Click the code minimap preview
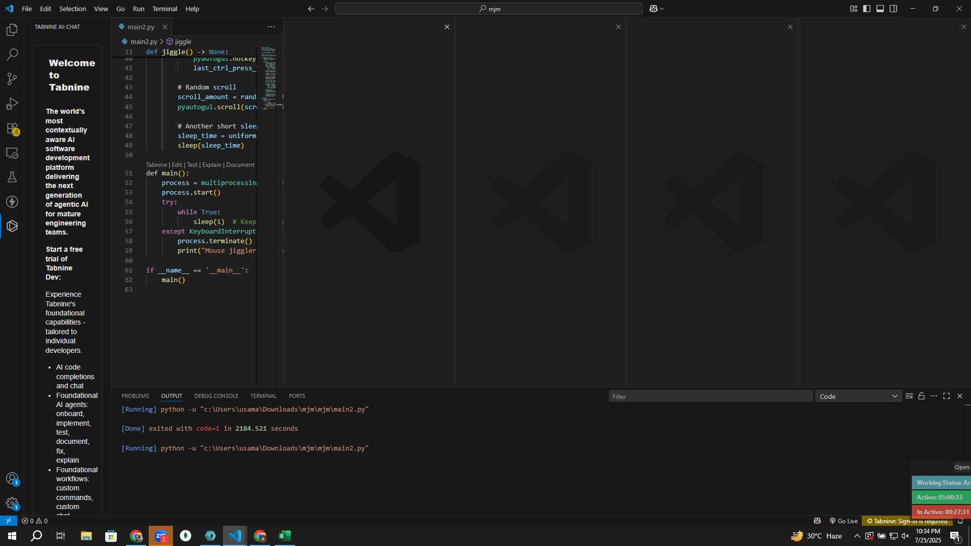 point(269,78)
